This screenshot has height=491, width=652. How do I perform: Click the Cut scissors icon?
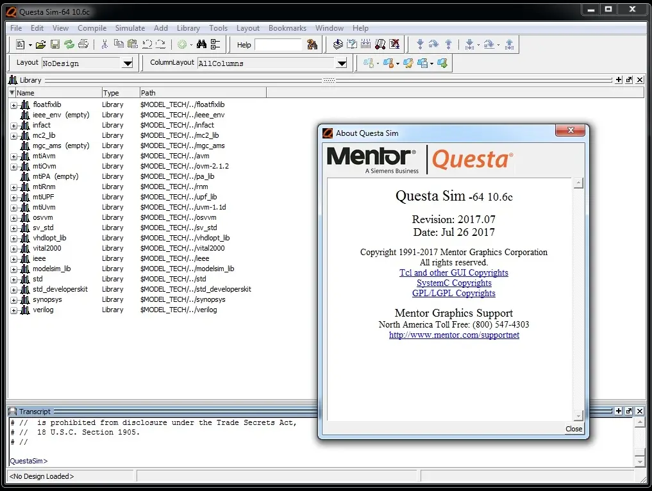104,44
